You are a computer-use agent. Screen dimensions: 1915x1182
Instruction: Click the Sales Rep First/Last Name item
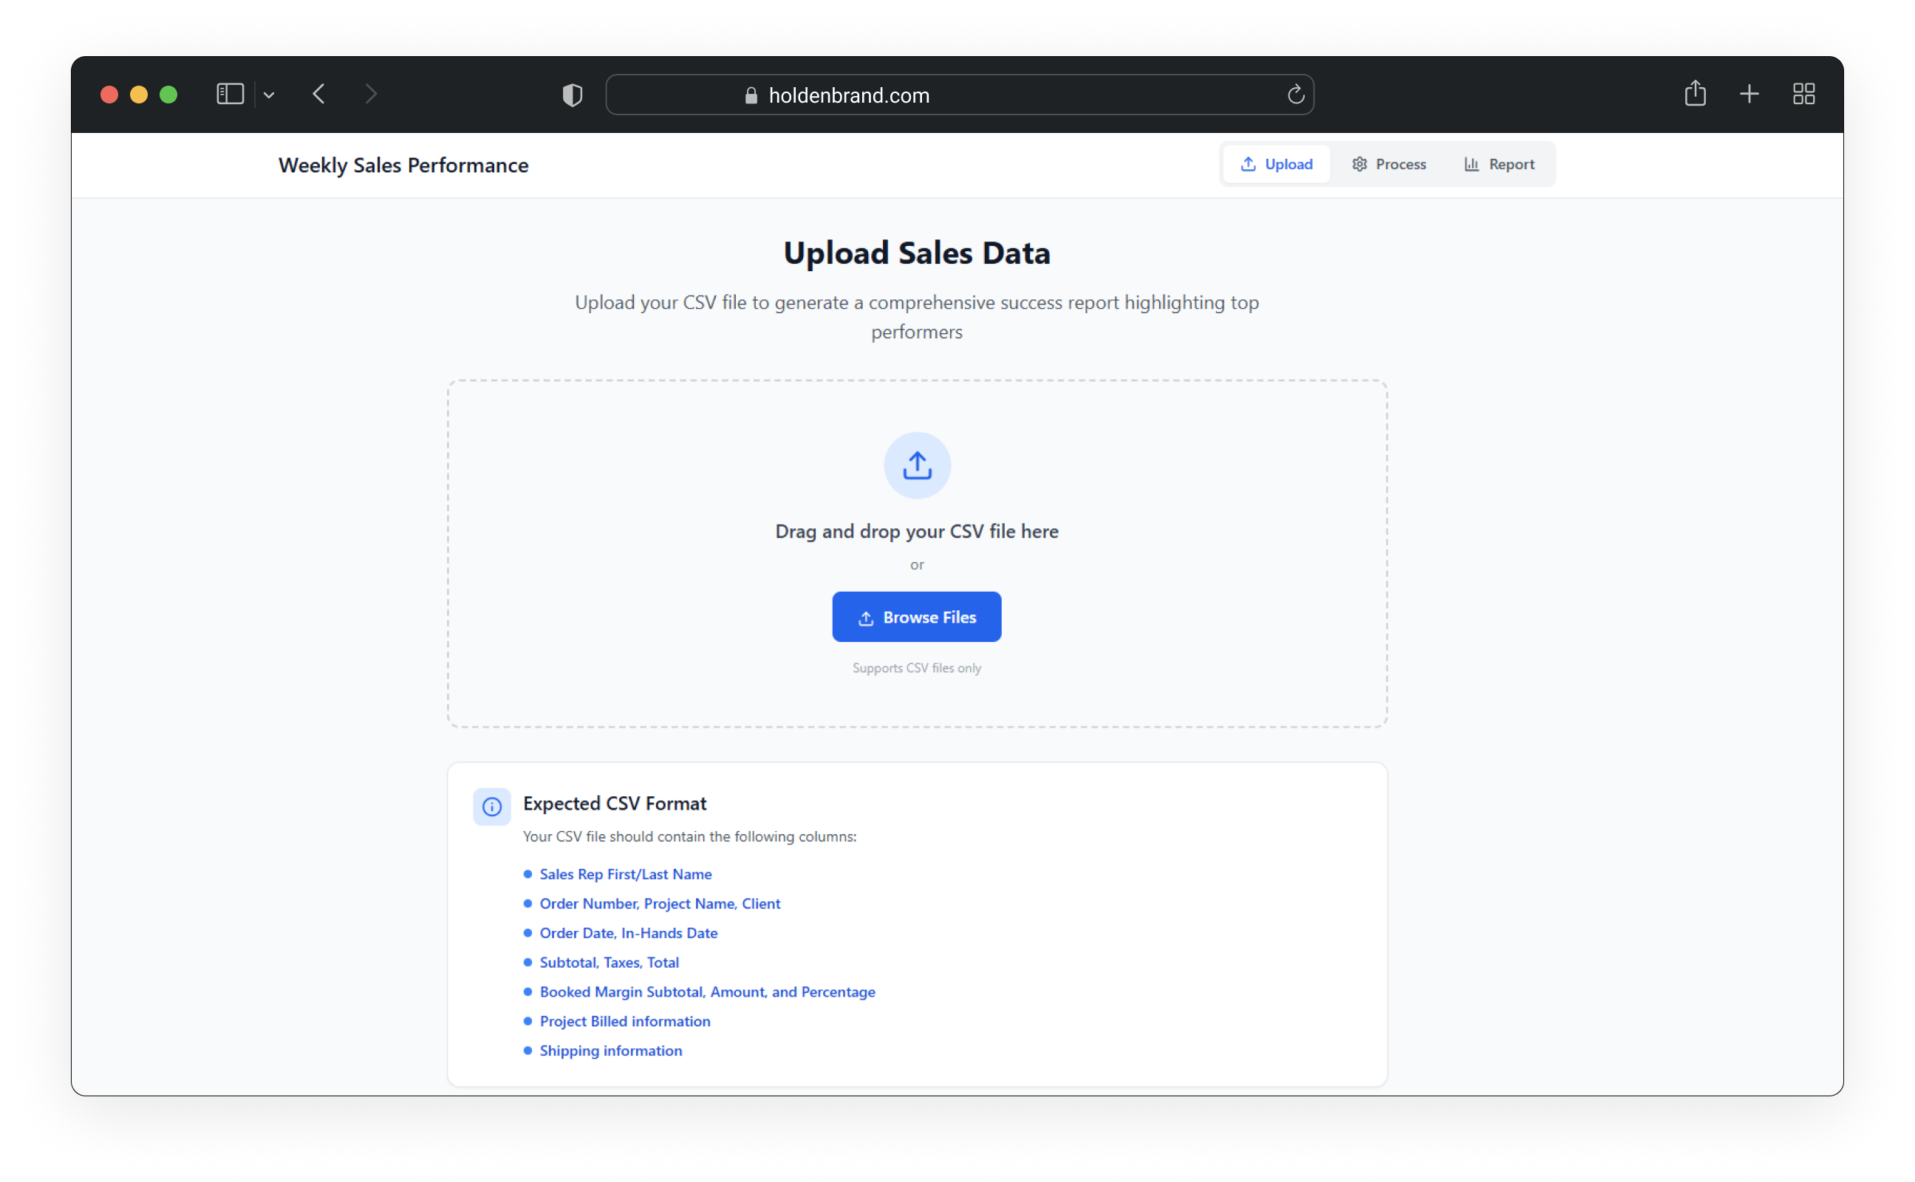(x=624, y=874)
